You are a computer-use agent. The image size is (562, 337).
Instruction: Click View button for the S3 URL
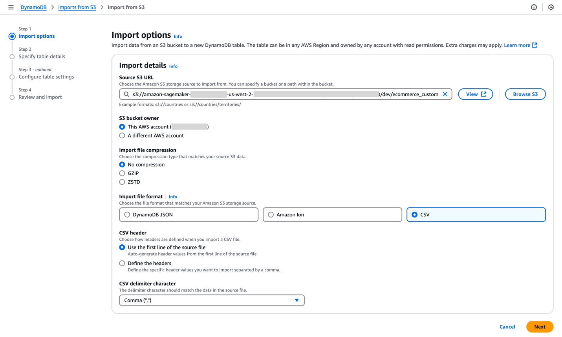coord(476,94)
